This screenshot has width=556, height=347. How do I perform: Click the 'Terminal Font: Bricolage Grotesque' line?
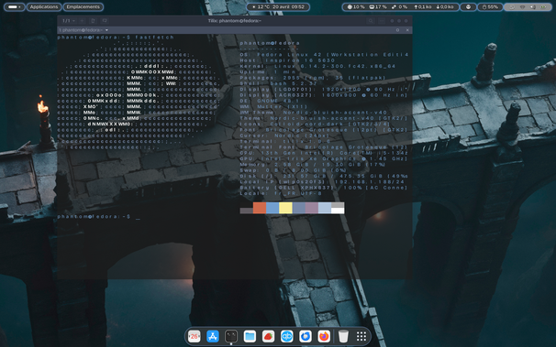[324, 147]
